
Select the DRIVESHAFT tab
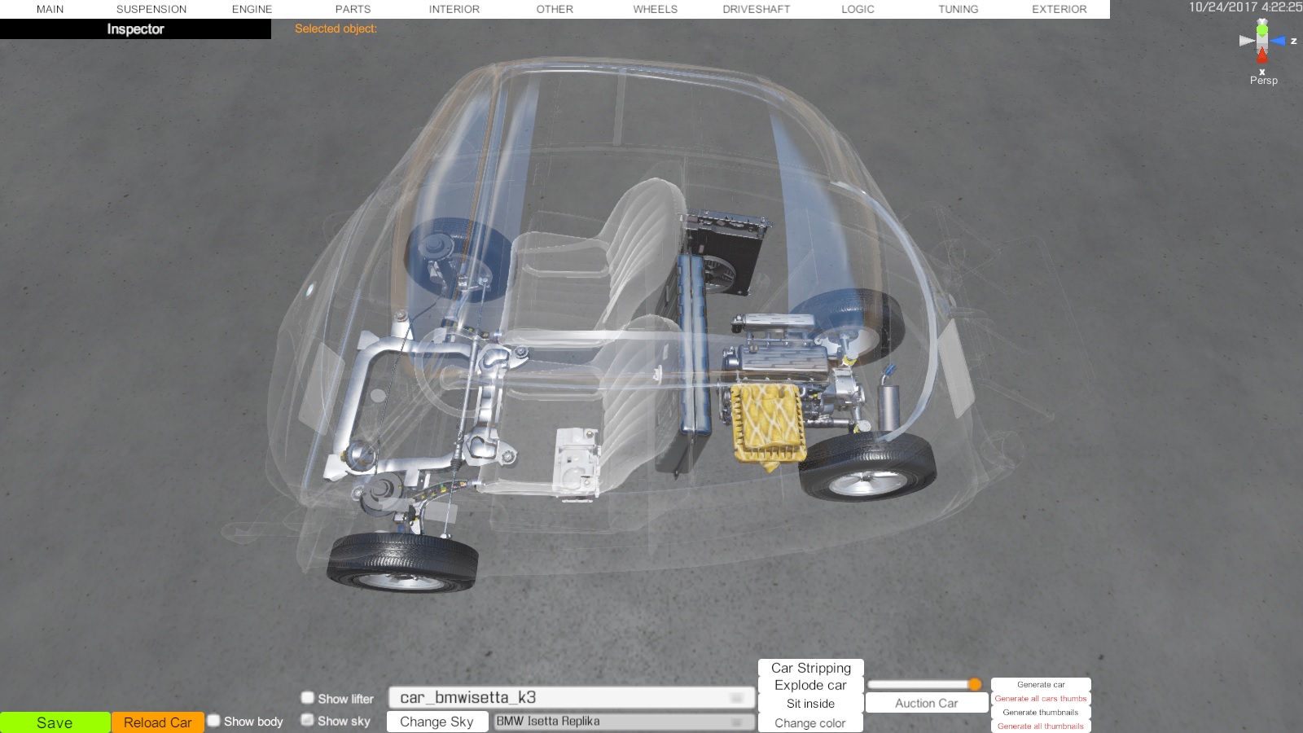756,9
